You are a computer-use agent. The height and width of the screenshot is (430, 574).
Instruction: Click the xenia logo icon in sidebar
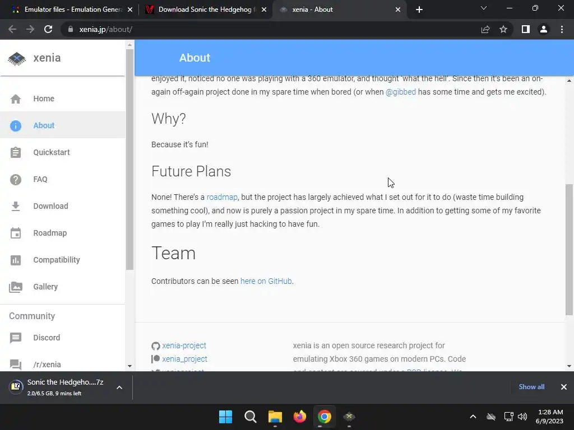17,58
